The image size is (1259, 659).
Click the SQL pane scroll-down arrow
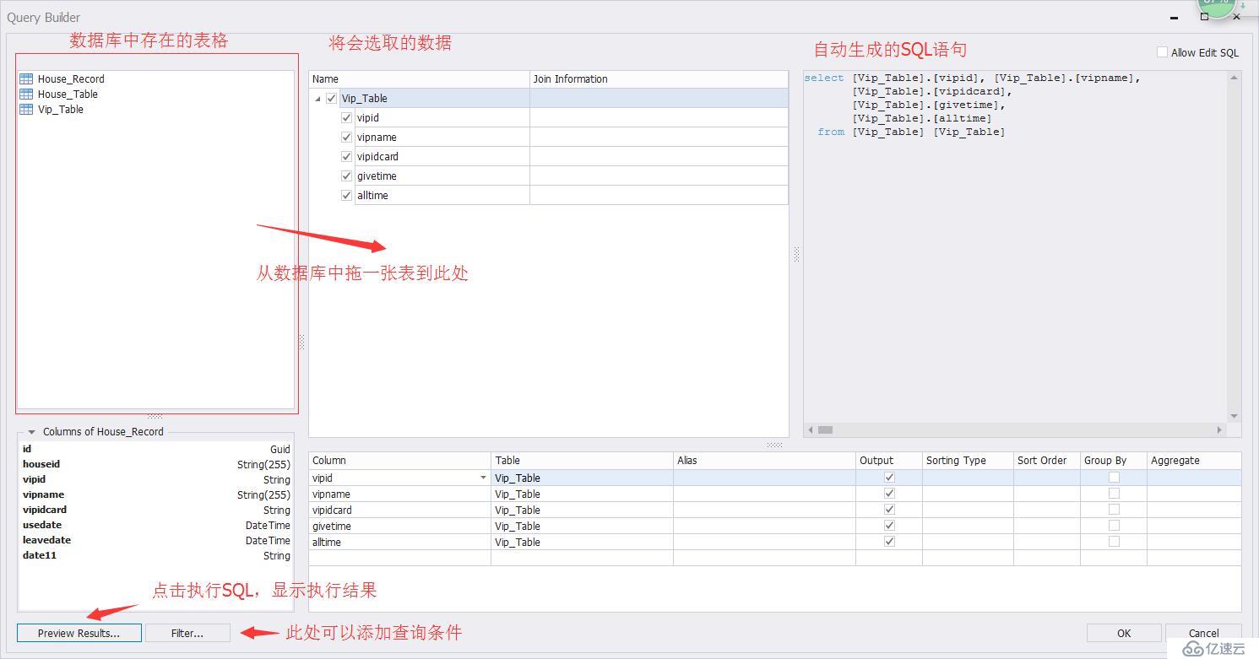click(1235, 416)
